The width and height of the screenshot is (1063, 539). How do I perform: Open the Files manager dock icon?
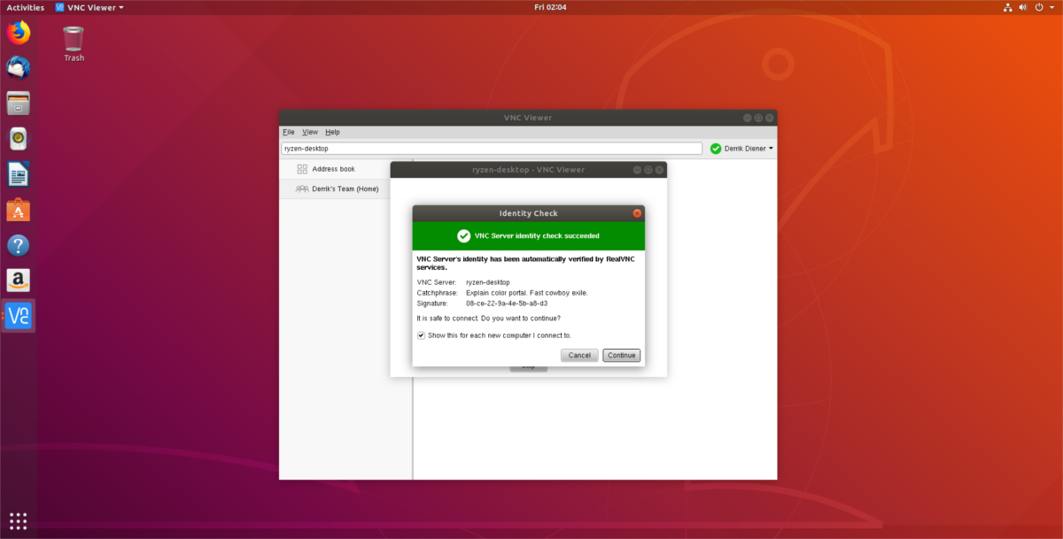click(19, 103)
